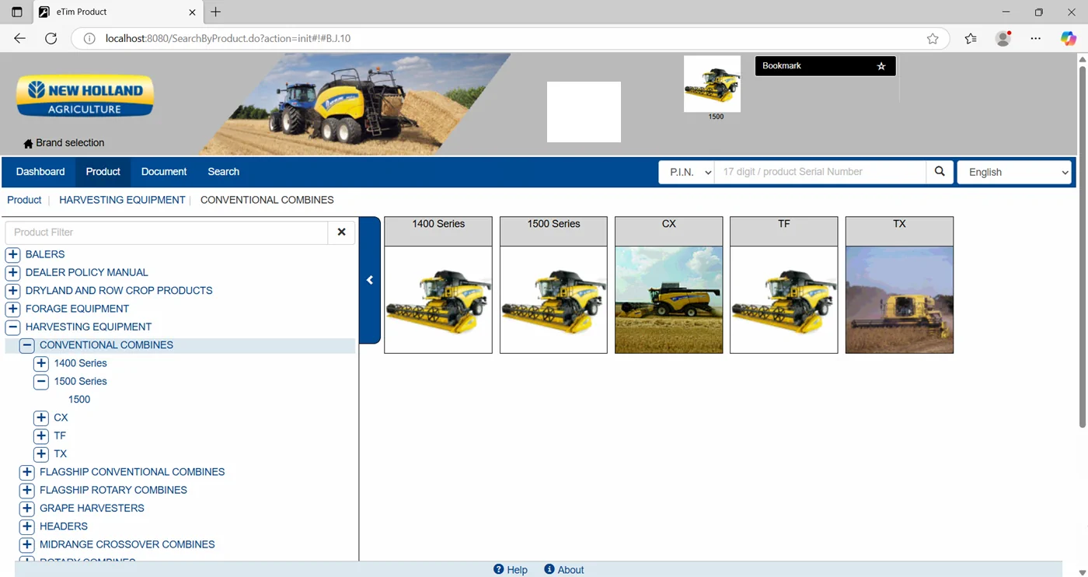Focus the Product Filter input

pyautogui.click(x=166, y=232)
